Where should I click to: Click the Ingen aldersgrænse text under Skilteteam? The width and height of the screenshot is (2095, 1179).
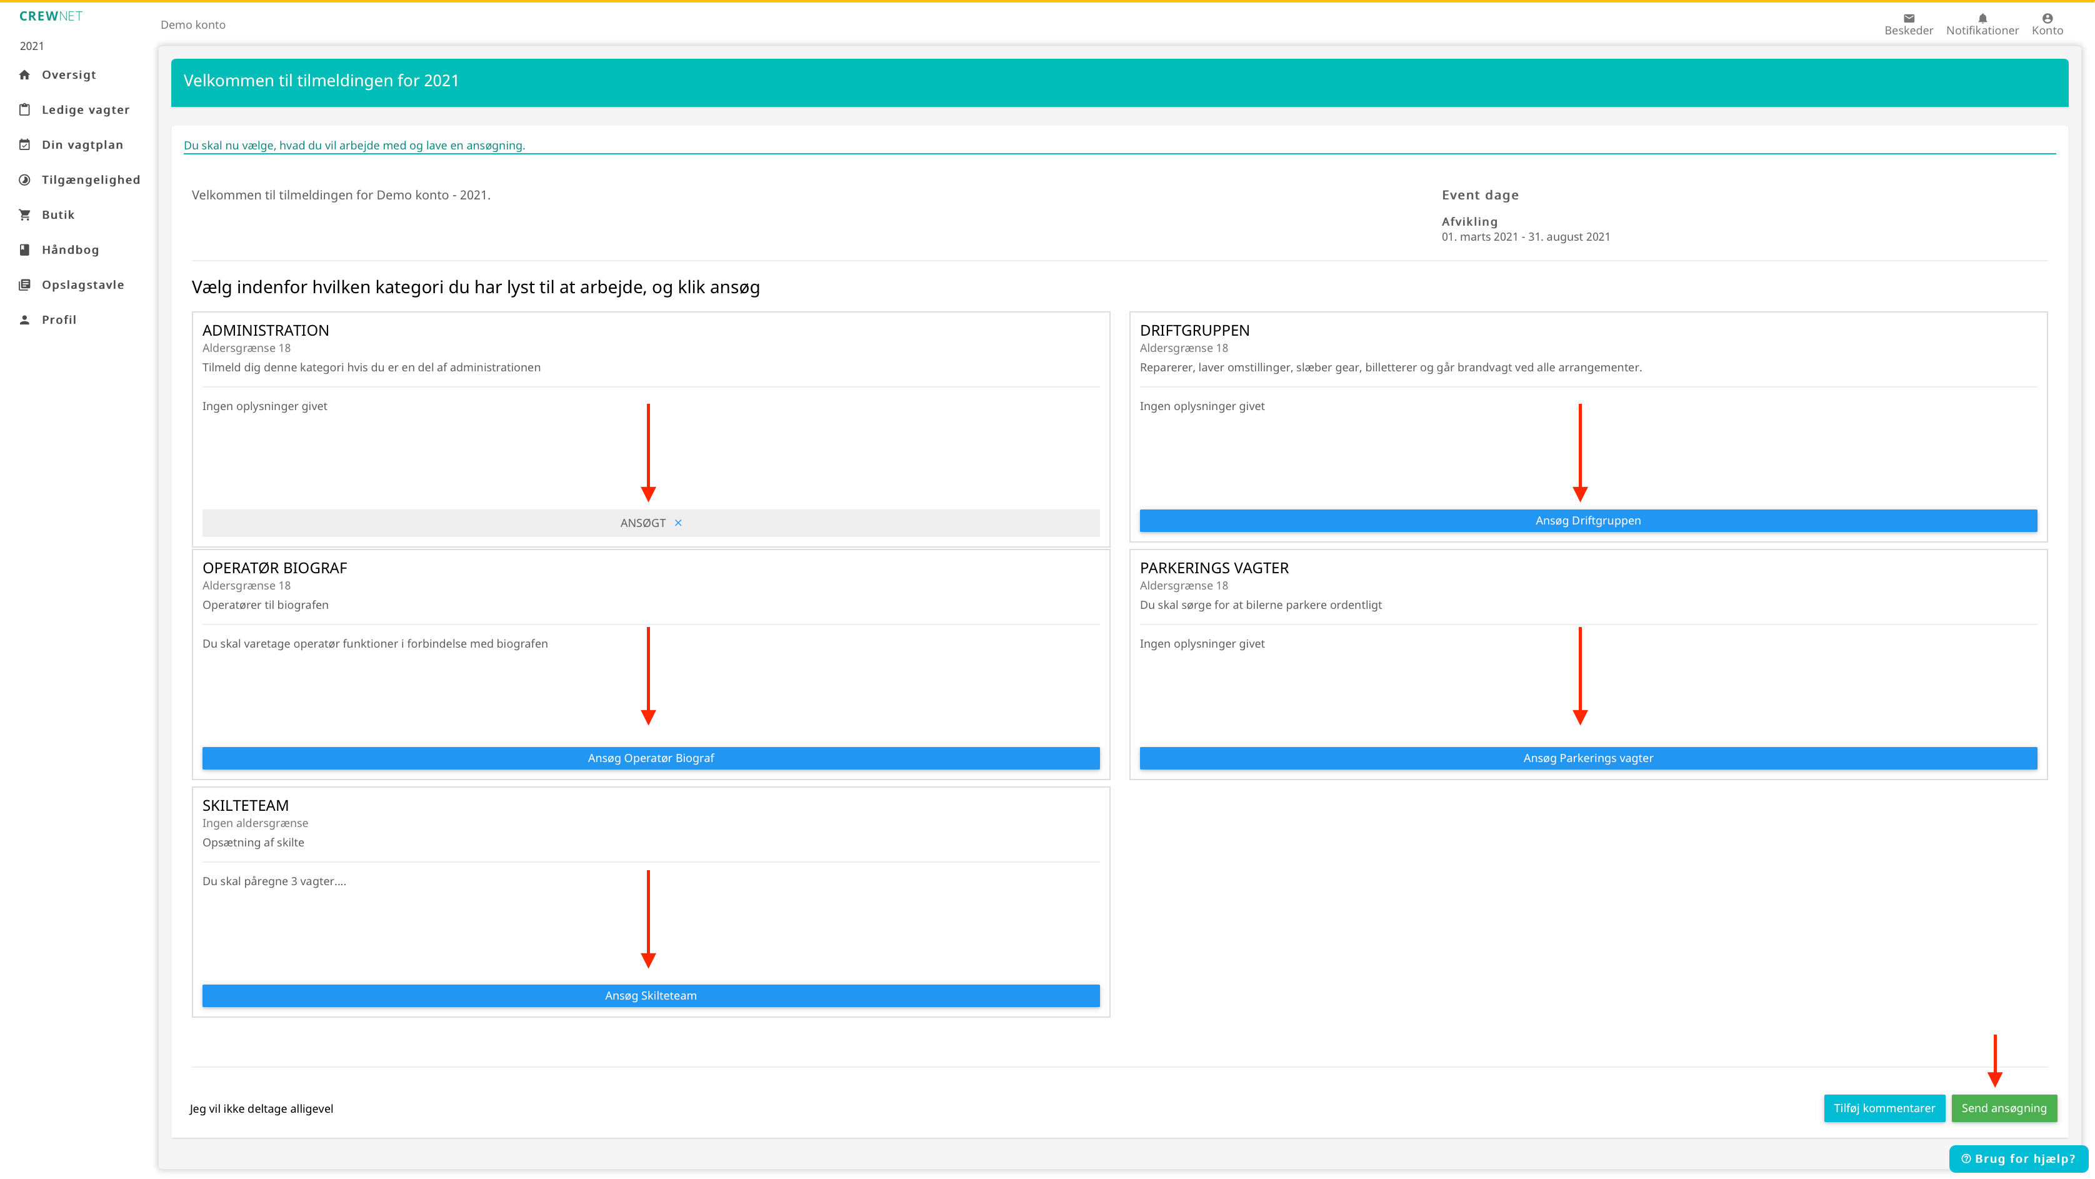tap(254, 823)
